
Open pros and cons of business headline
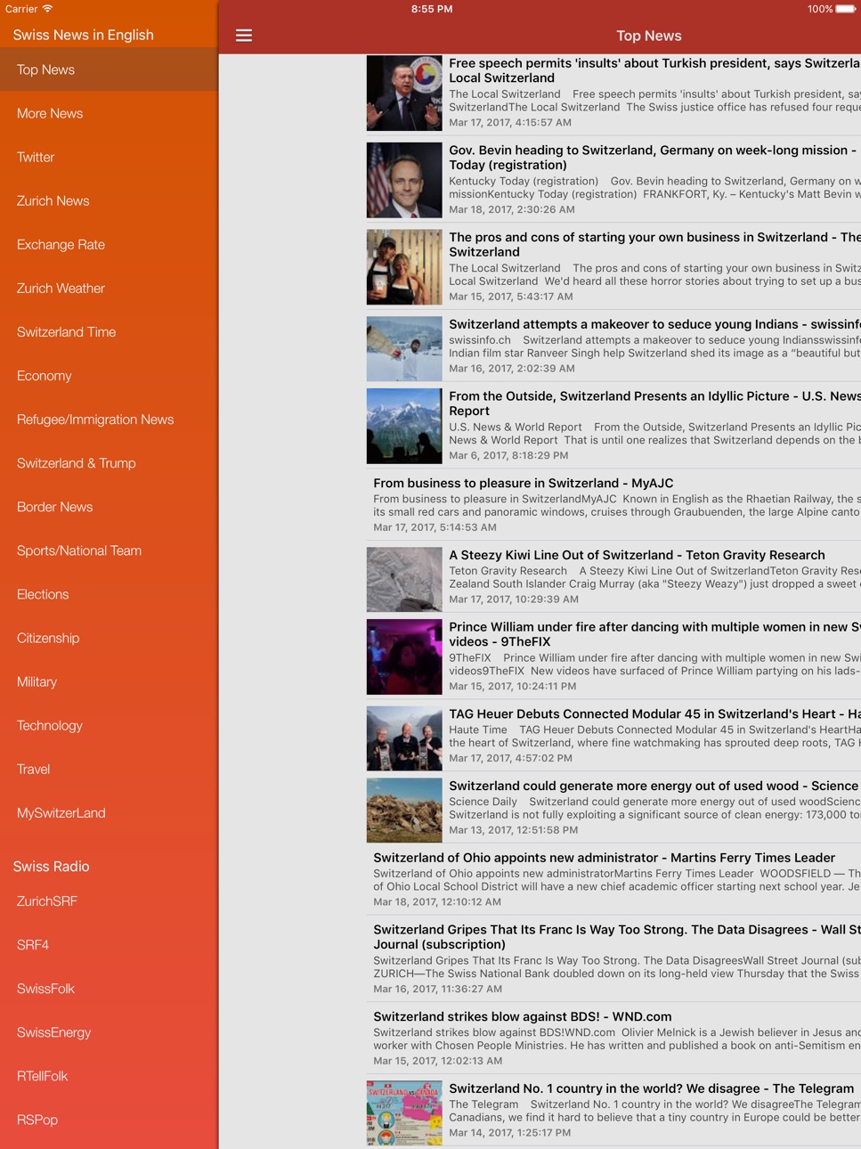click(x=654, y=245)
